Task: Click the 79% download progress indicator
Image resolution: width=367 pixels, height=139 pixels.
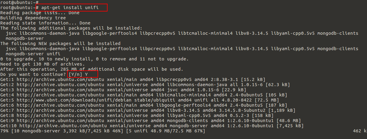Action: [4, 131]
